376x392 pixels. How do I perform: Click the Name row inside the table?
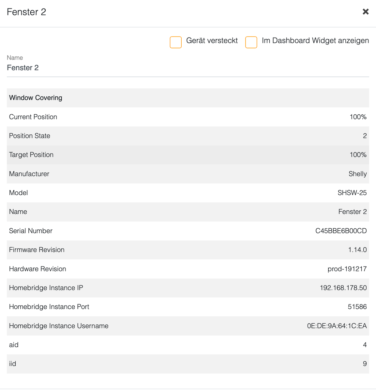point(188,212)
